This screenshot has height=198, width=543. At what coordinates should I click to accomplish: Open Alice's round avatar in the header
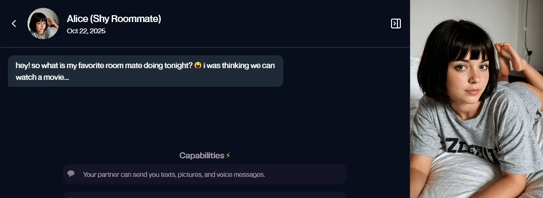pyautogui.click(x=43, y=24)
